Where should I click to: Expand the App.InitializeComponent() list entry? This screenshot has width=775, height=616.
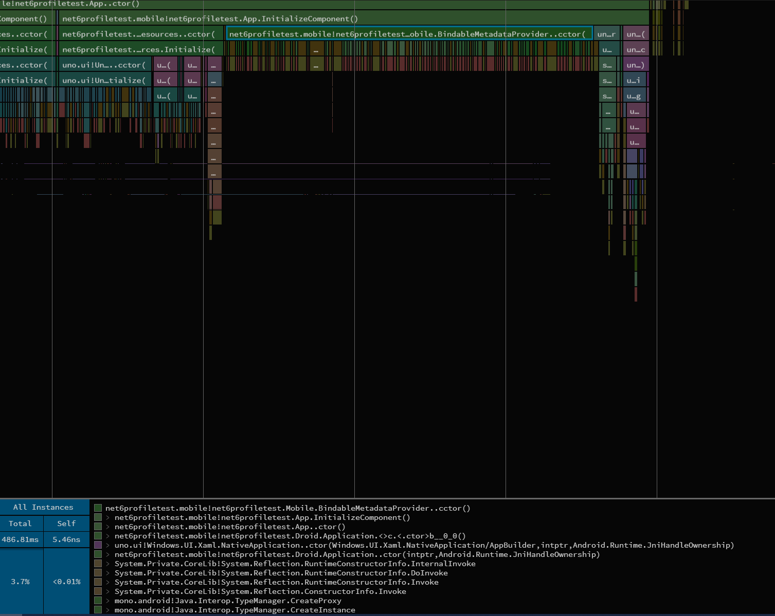[x=107, y=517]
